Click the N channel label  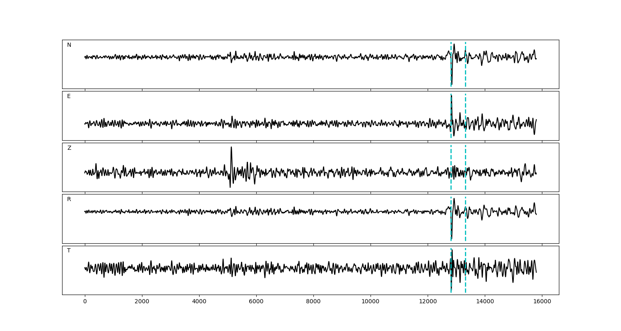coord(69,45)
